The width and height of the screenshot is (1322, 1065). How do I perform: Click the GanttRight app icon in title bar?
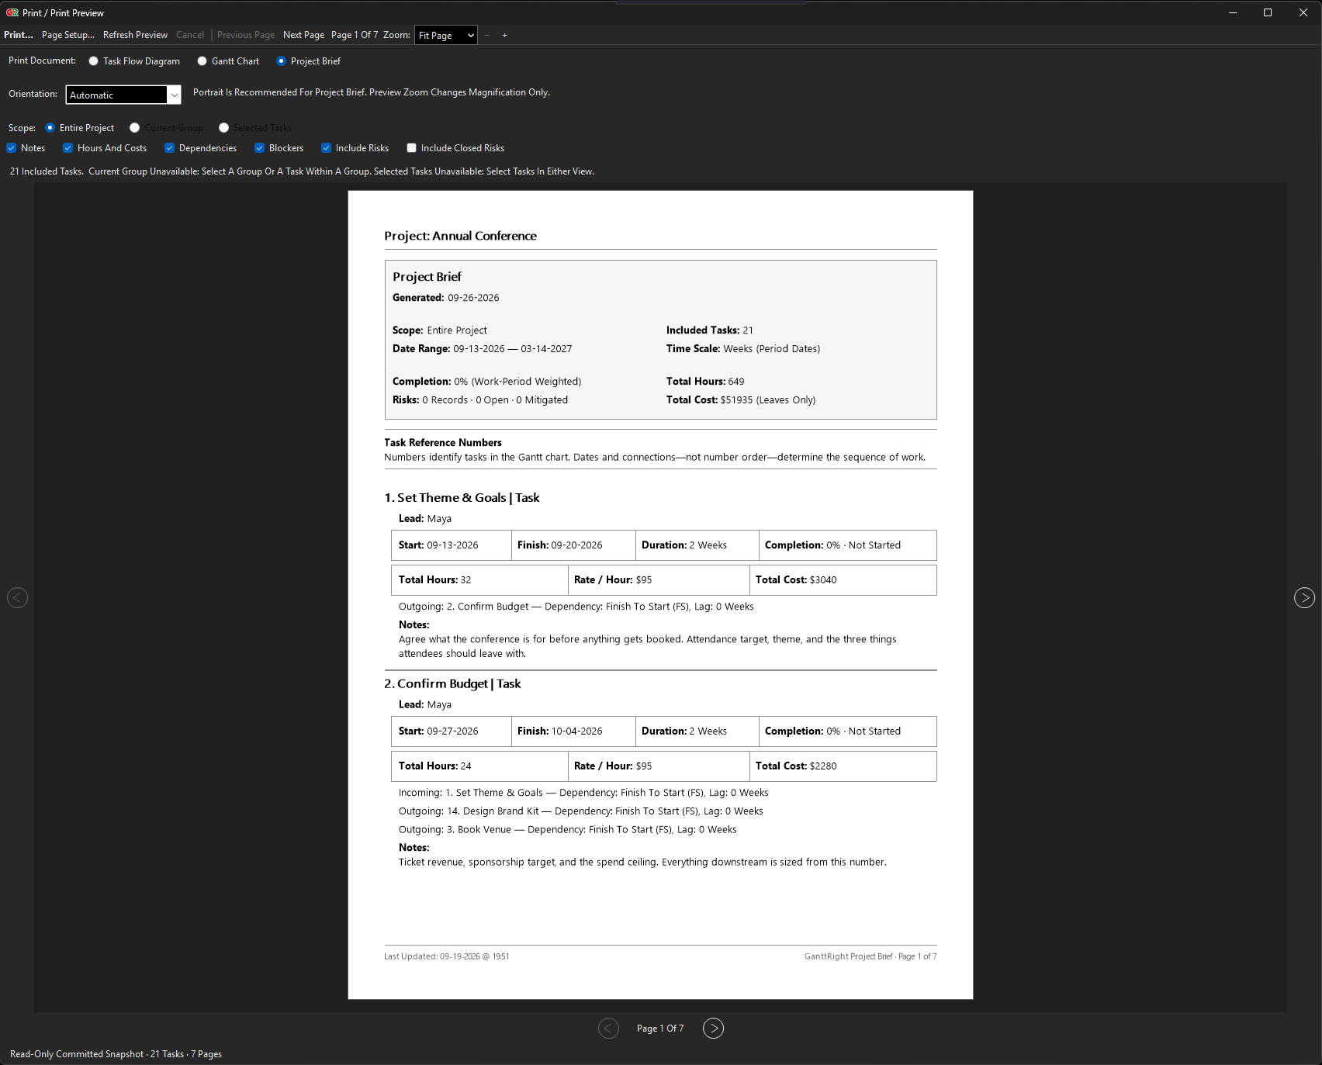(12, 12)
